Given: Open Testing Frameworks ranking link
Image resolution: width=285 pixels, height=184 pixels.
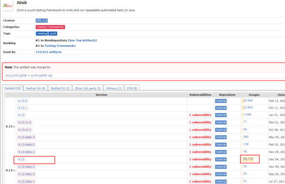Looking at the screenshot, I should [60, 46].
